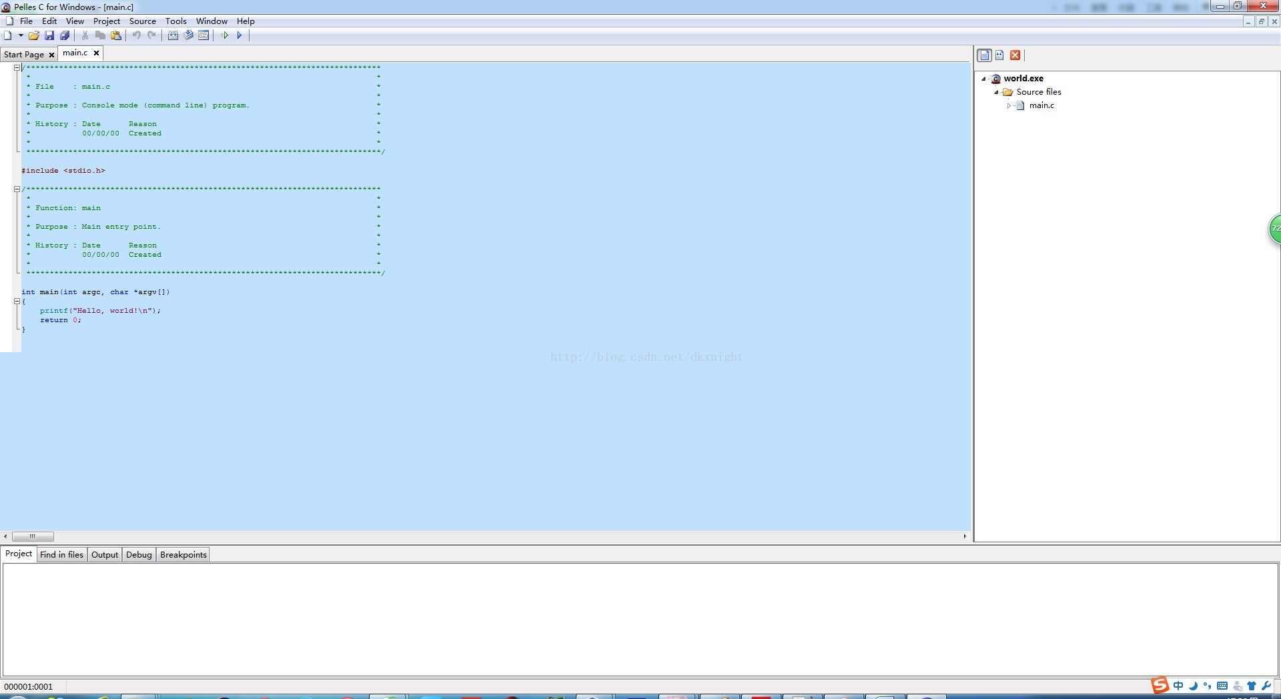Select the file view icon in project panel
1281x699 pixels.
pos(985,55)
